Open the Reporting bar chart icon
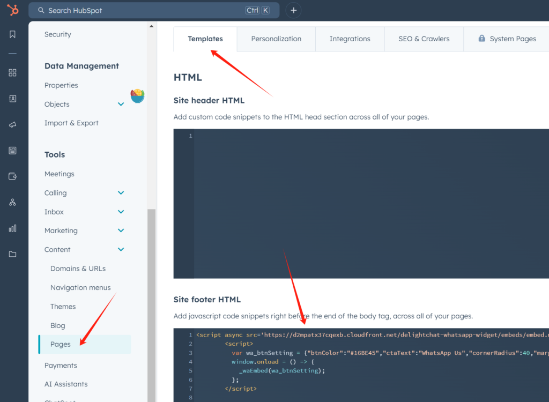Screen dimensions: 549x402 point(12,228)
